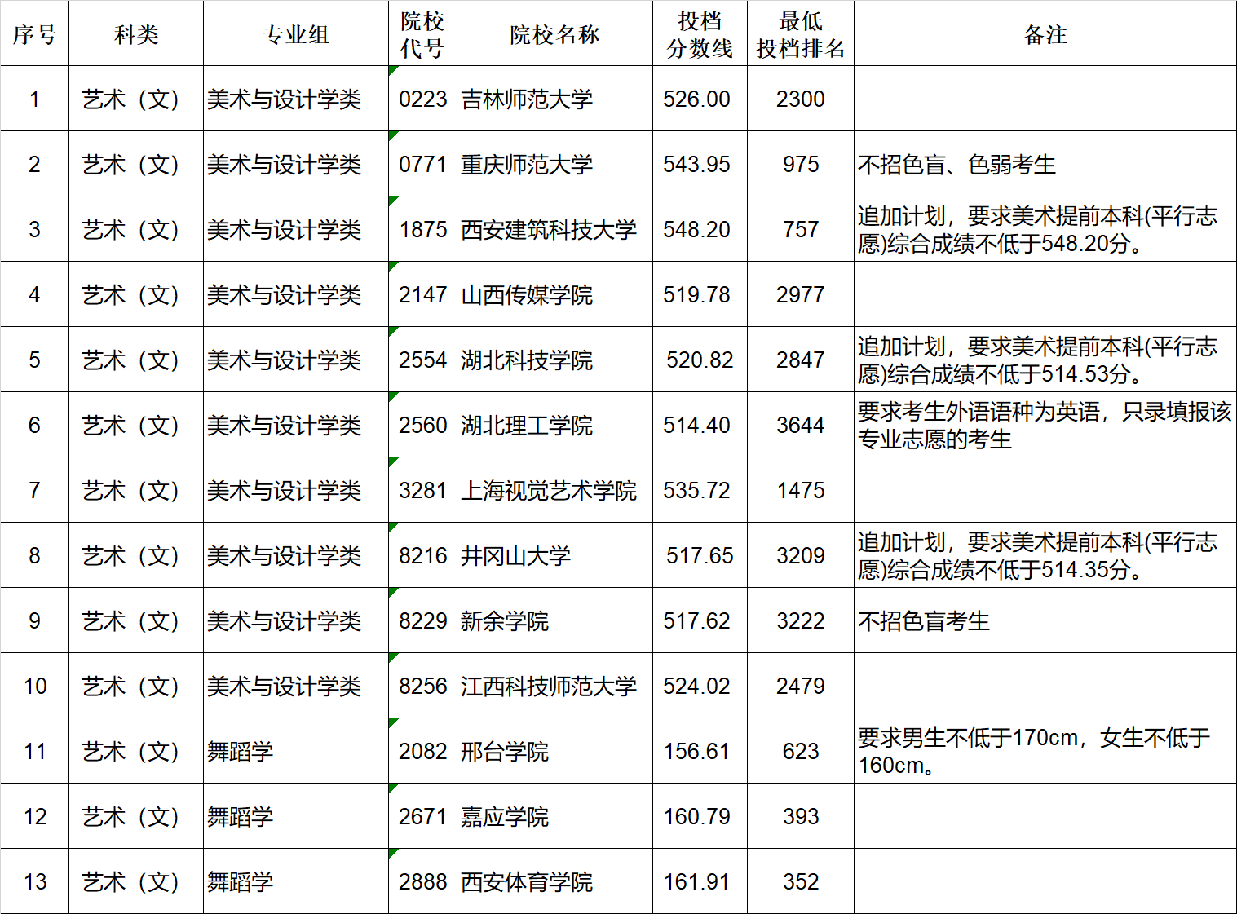
Task: Select school code 2888
Action: [x=422, y=881]
